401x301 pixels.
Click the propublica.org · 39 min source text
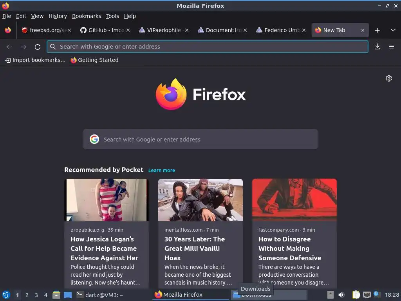97,230
